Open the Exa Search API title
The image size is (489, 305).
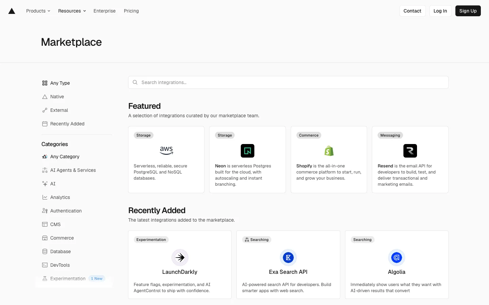(x=288, y=272)
